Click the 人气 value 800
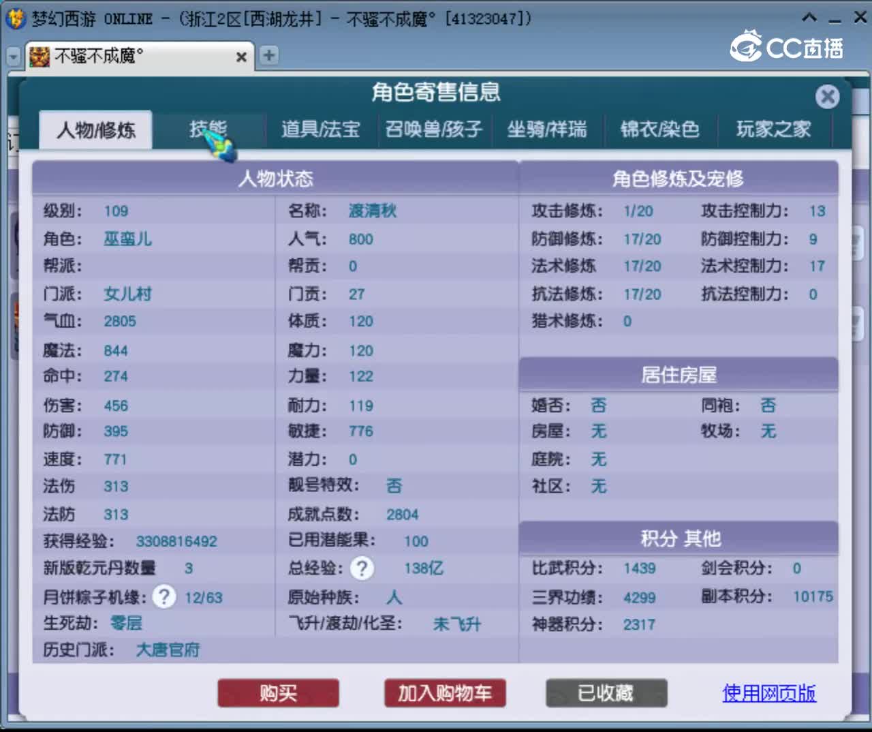Screen dimensions: 872x732 361,239
